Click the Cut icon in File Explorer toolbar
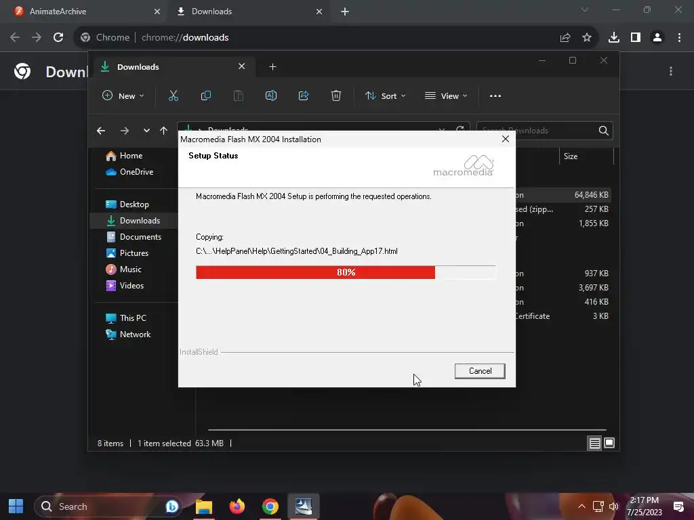This screenshot has width=694, height=520. pos(173,96)
